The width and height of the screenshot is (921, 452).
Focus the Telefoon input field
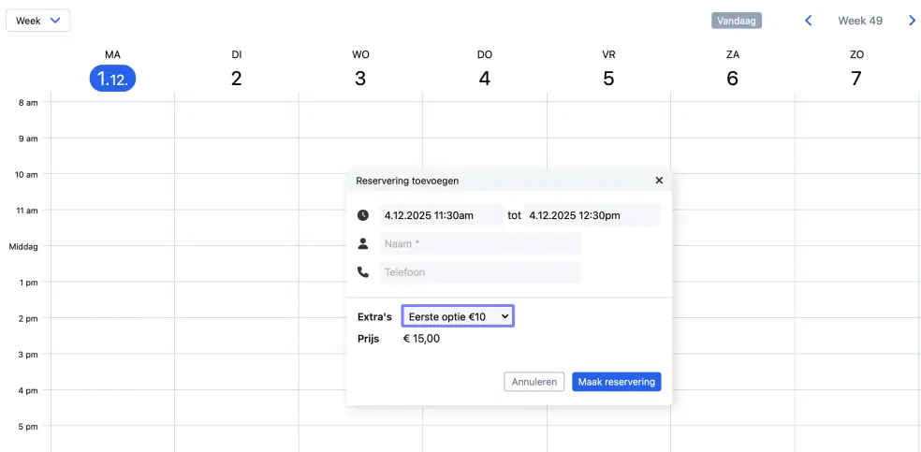coord(480,272)
